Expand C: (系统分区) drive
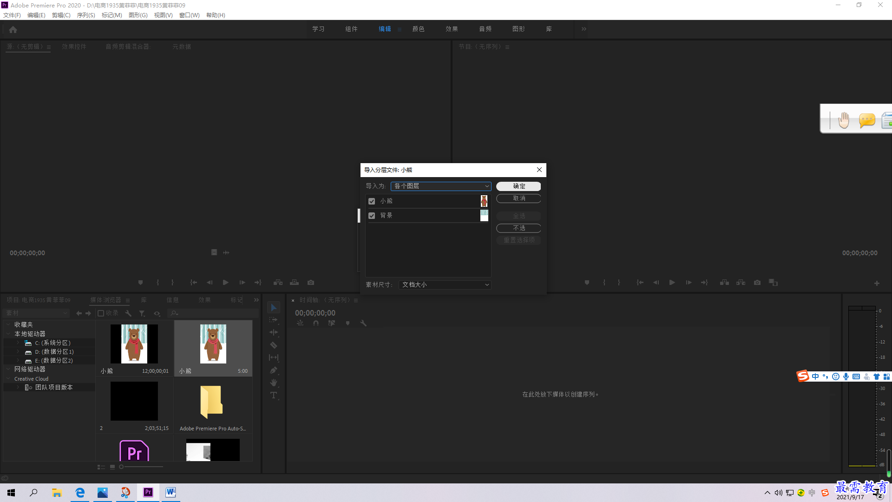This screenshot has width=892, height=502. click(x=18, y=343)
